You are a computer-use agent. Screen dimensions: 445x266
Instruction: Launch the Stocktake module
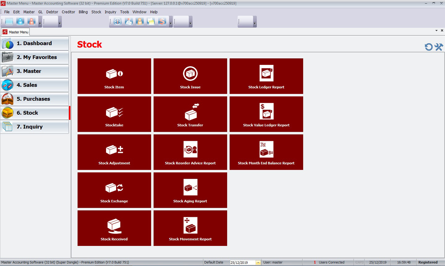pyautogui.click(x=114, y=114)
